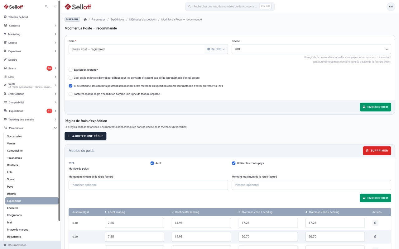Open the Devise CHF dropdown
This screenshot has height=249, width=399.
tap(311, 49)
